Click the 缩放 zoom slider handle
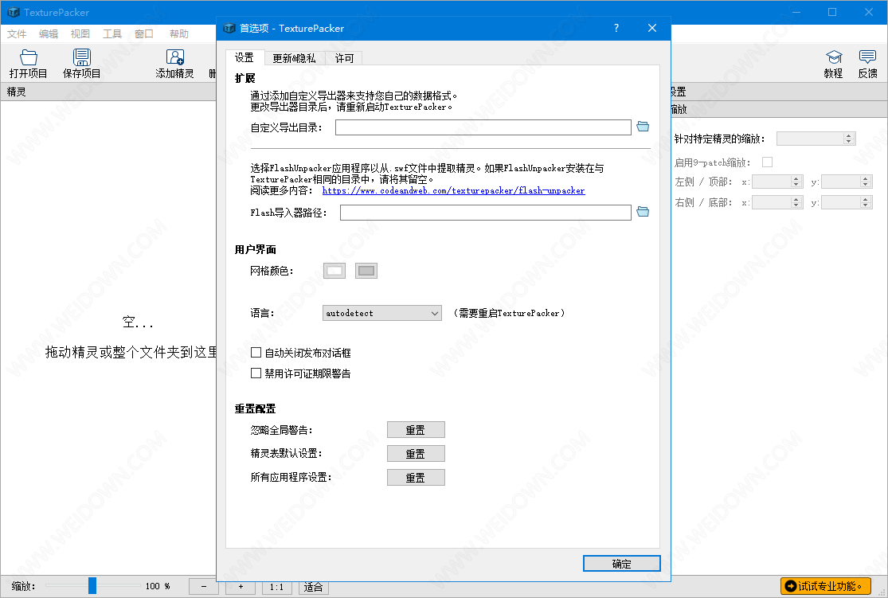Image resolution: width=888 pixels, height=598 pixels. (x=92, y=585)
